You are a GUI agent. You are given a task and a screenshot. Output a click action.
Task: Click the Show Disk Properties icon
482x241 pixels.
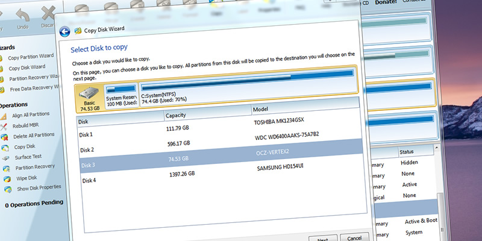tap(8, 189)
